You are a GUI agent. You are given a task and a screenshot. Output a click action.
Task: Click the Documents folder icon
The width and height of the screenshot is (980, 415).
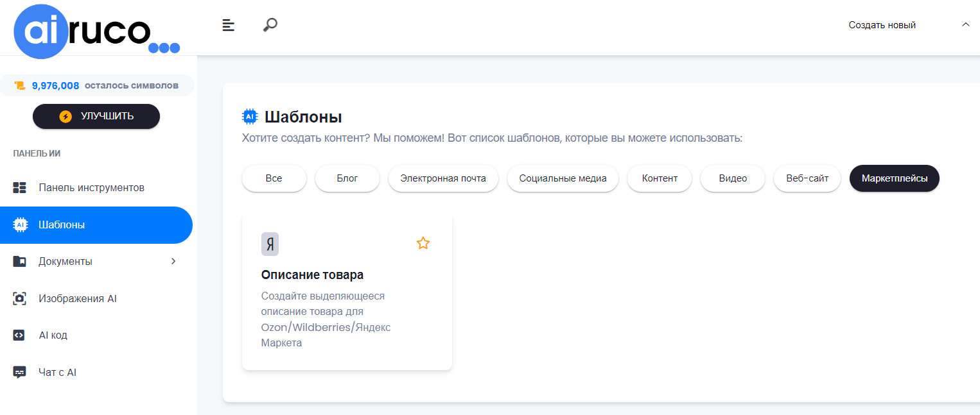tap(20, 262)
